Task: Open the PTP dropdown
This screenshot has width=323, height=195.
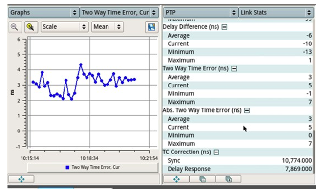Action: pyautogui.click(x=201, y=13)
